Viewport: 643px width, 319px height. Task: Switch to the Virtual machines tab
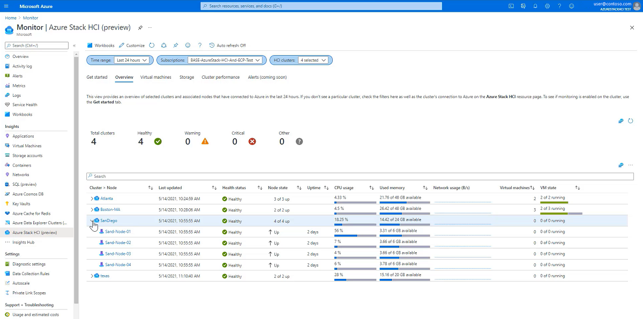pyautogui.click(x=156, y=77)
